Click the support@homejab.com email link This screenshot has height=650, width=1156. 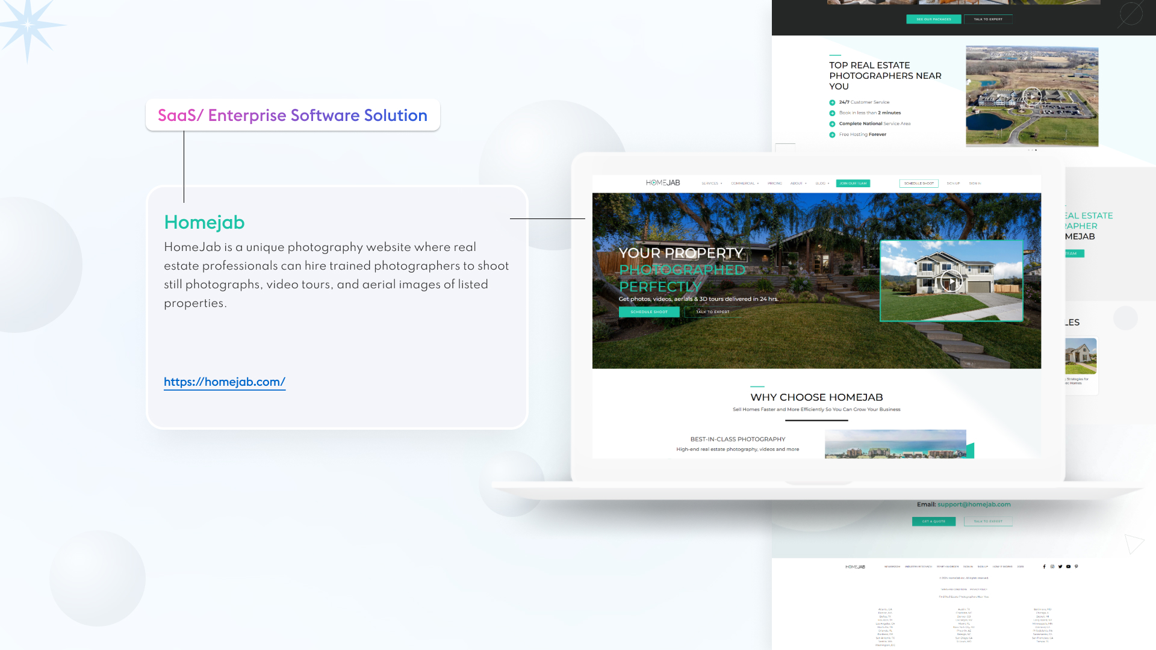pyautogui.click(x=974, y=504)
